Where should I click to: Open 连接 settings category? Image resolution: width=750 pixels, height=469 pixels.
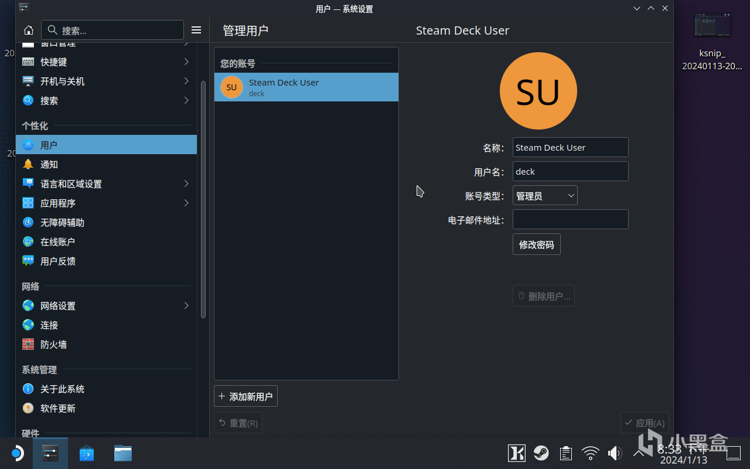click(106, 325)
